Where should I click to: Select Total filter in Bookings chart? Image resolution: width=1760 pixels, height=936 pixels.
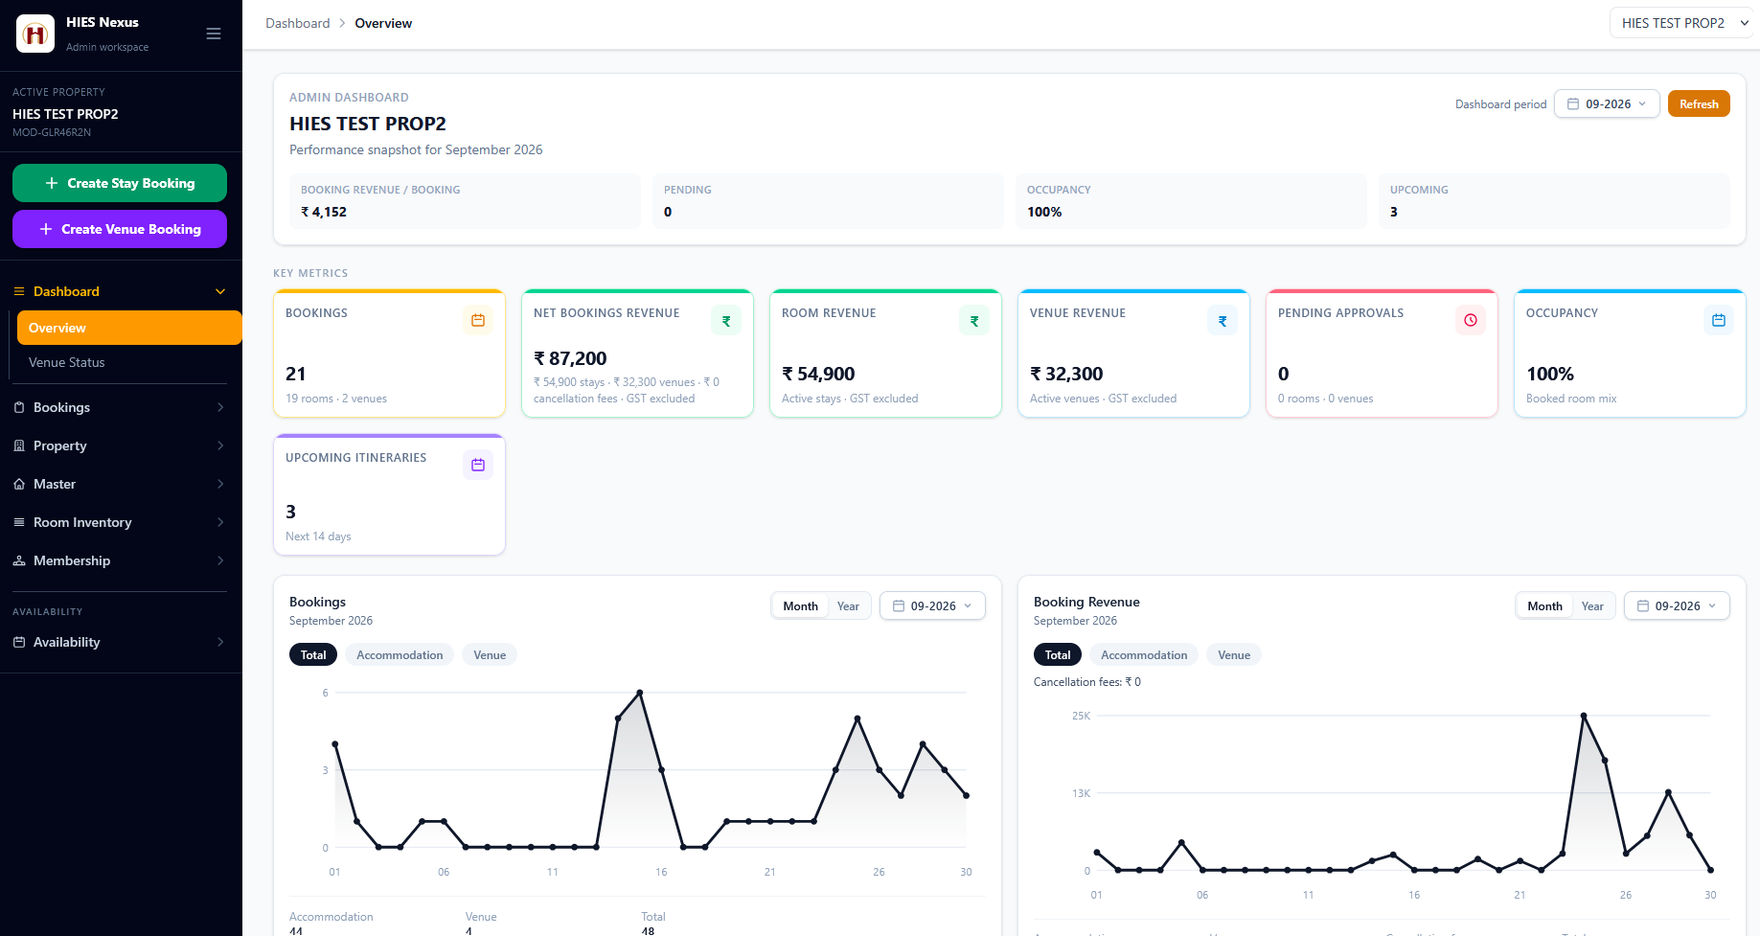pos(313,654)
